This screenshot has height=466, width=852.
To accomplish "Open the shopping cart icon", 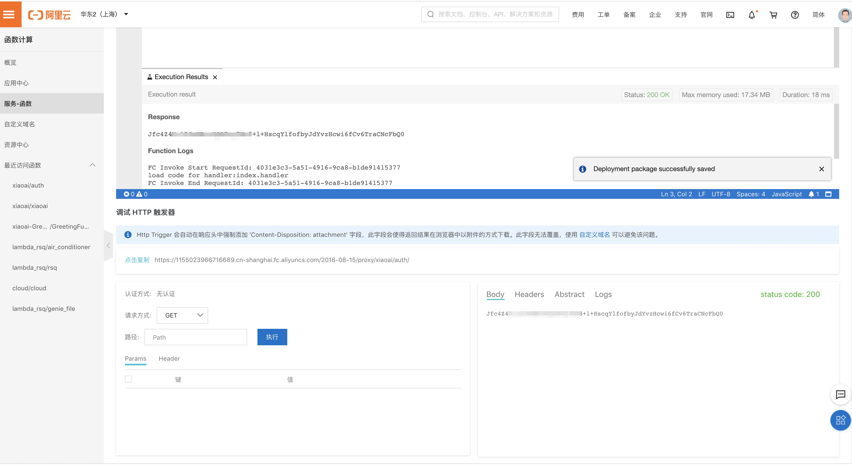I will (x=773, y=15).
